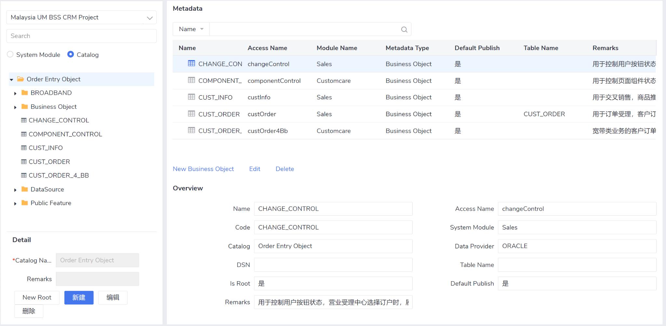Select CUST_INFO in the catalog tree
Viewport: 666px width, 326px height.
46,148
